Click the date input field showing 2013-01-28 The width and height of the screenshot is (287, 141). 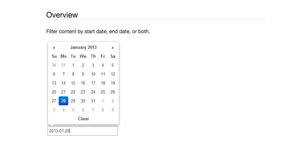click(83, 131)
